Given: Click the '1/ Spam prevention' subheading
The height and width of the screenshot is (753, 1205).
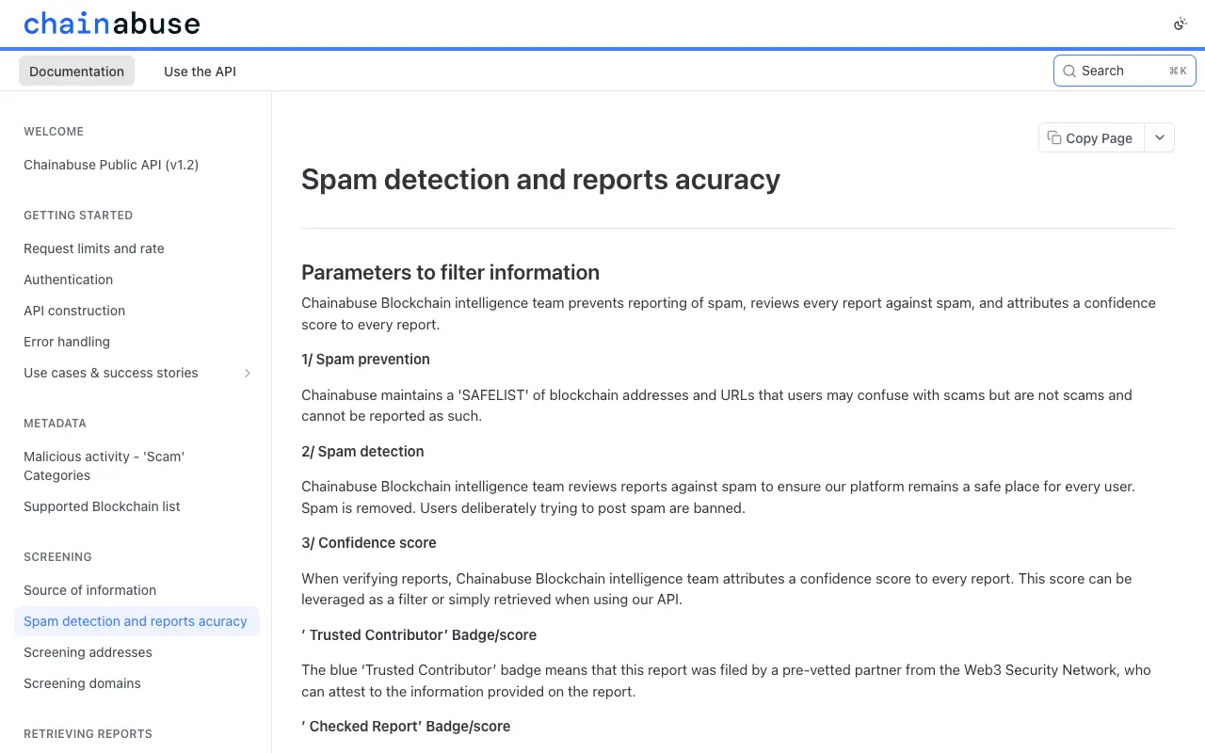Looking at the screenshot, I should point(365,360).
